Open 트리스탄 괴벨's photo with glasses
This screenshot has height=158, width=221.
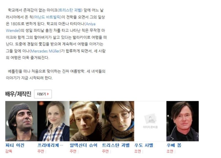coord(118,121)
